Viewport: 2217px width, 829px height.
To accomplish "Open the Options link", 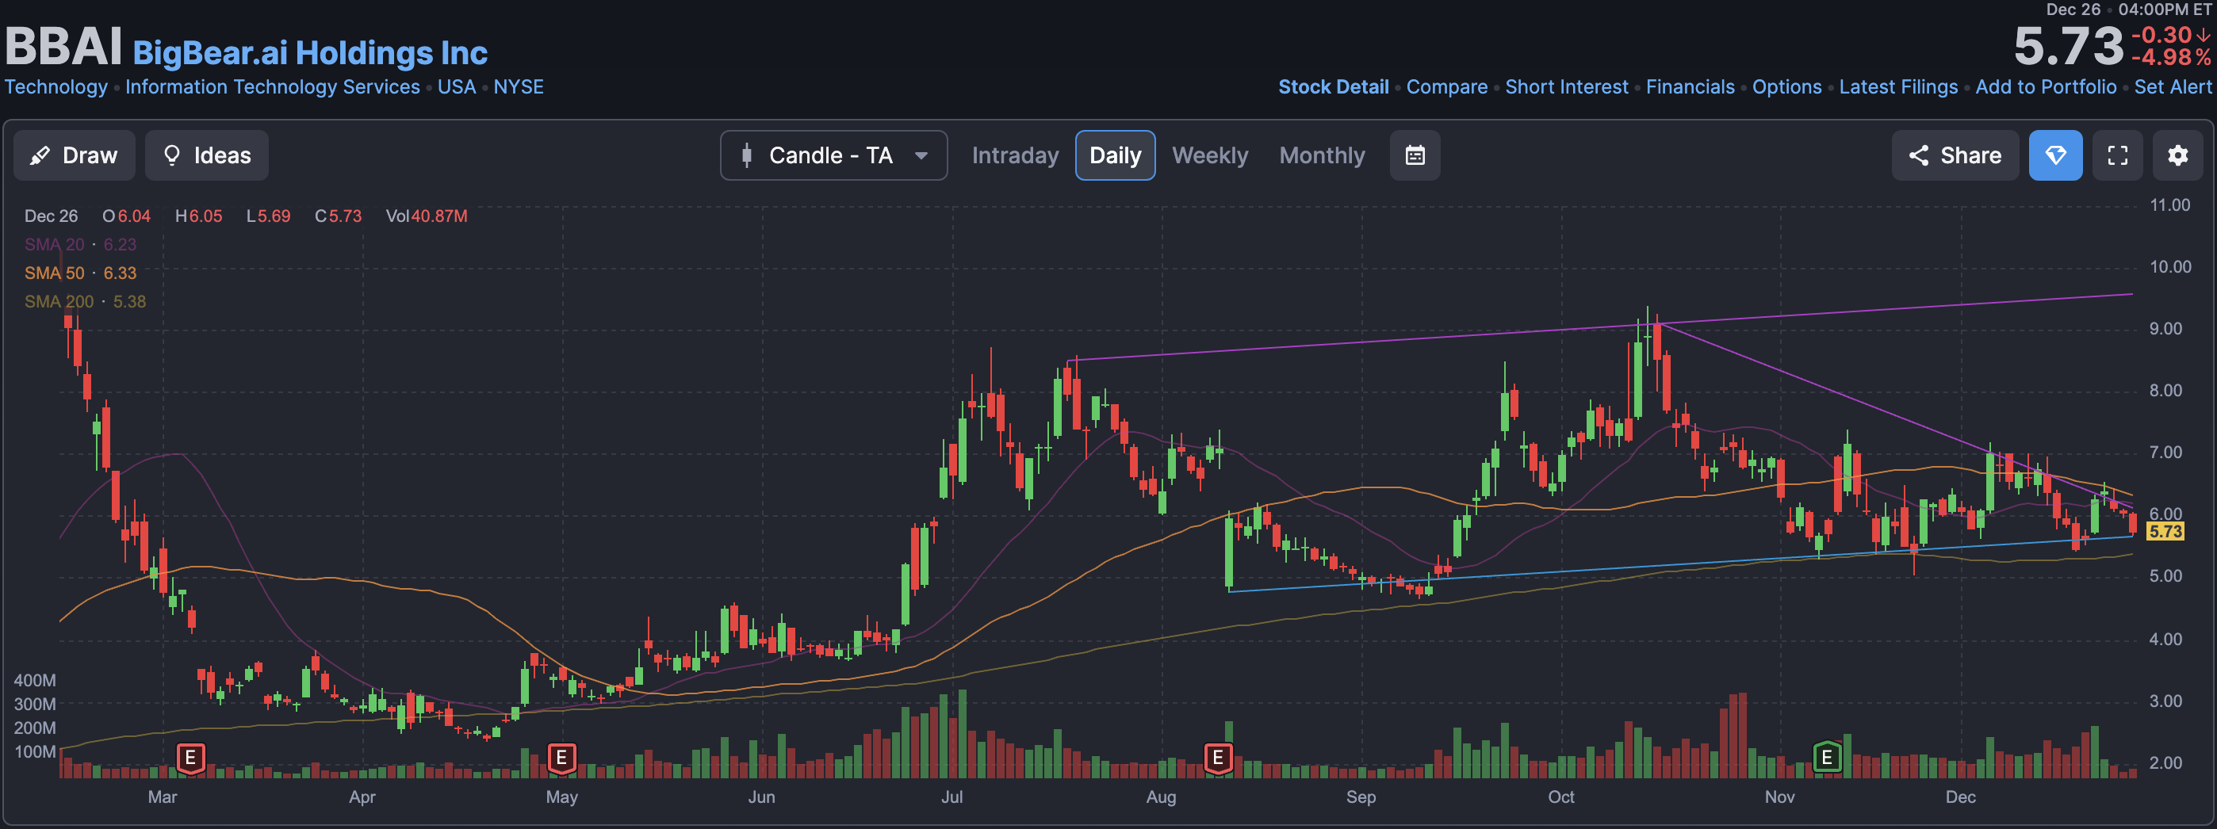I will click(1786, 87).
